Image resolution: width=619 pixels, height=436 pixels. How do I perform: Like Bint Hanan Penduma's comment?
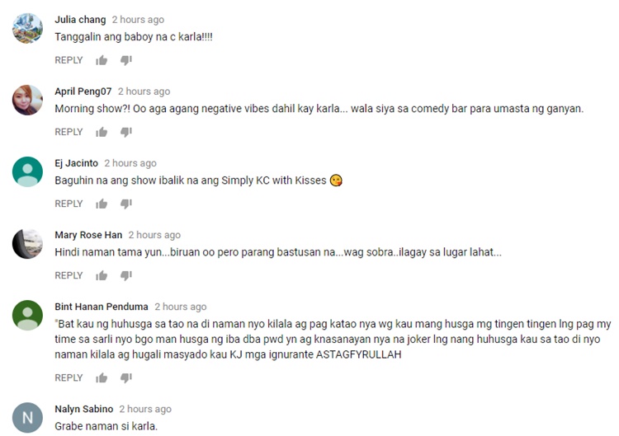102,378
